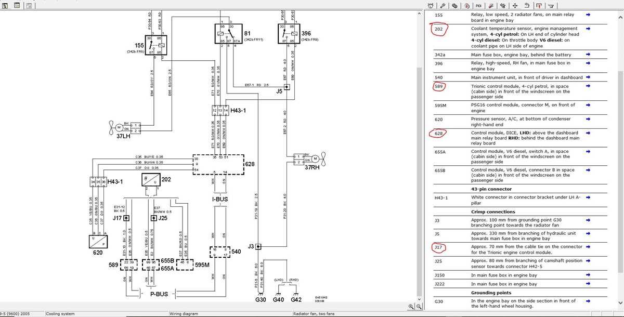Follow blue arrow for component 155
This screenshot has width=624, height=317.
tap(588, 15)
